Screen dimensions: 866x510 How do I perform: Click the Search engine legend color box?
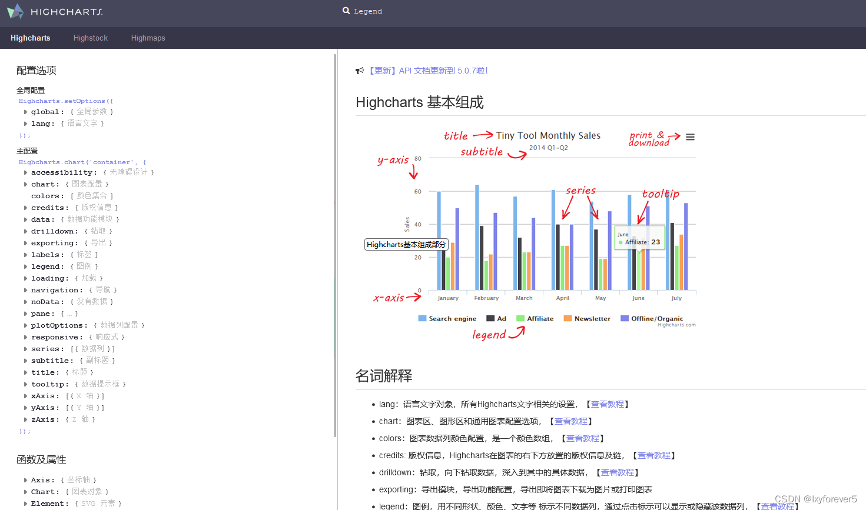(x=422, y=318)
